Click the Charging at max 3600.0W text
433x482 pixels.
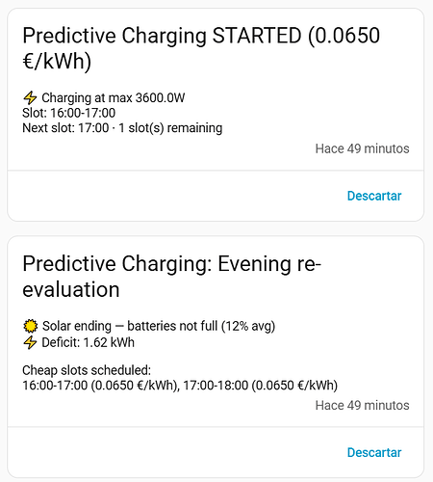pyautogui.click(x=114, y=98)
